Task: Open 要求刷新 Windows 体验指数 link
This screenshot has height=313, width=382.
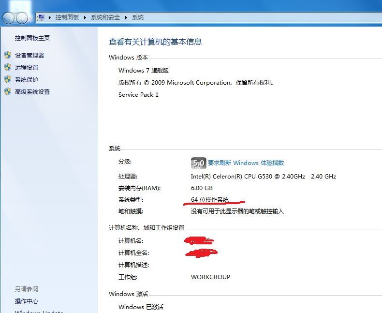Action: (x=246, y=163)
